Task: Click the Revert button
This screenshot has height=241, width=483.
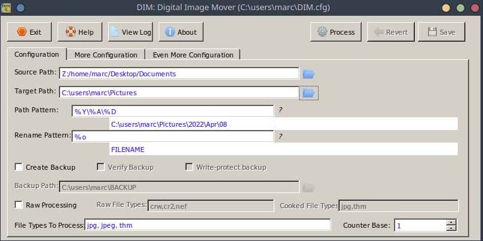Action: [x=391, y=32]
